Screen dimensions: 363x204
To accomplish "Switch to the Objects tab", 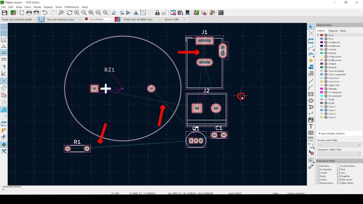I will coord(333,31).
